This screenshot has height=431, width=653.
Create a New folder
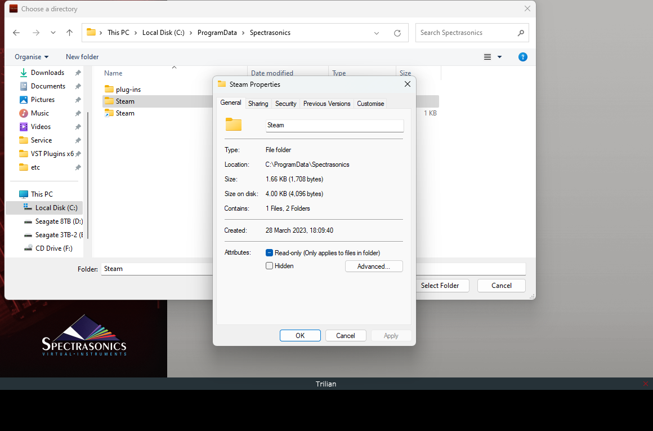coord(82,57)
